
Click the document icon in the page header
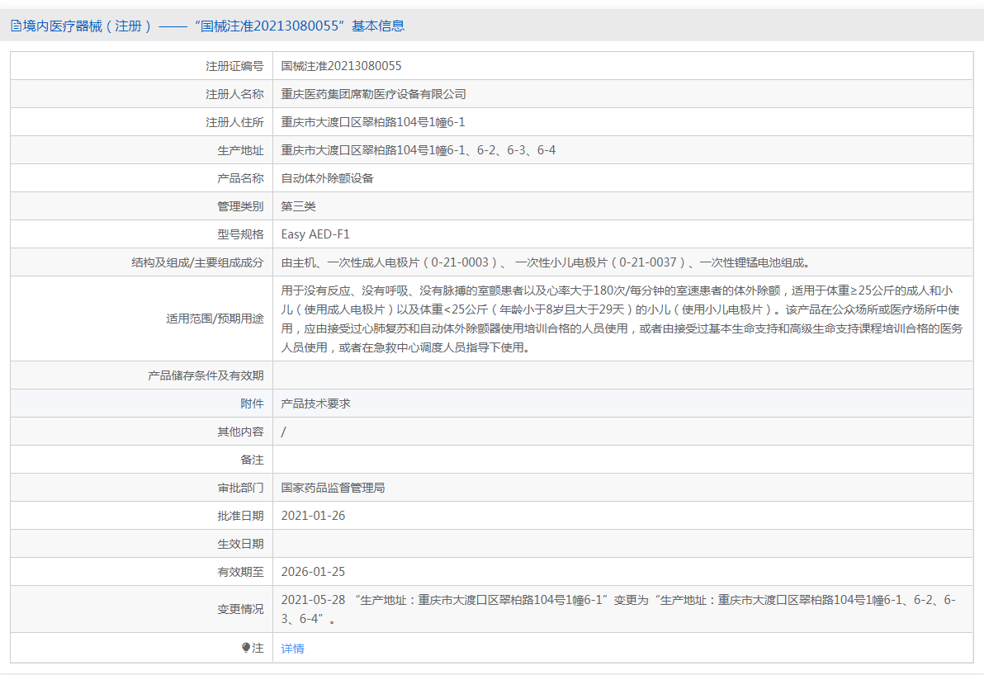pyautogui.click(x=16, y=26)
